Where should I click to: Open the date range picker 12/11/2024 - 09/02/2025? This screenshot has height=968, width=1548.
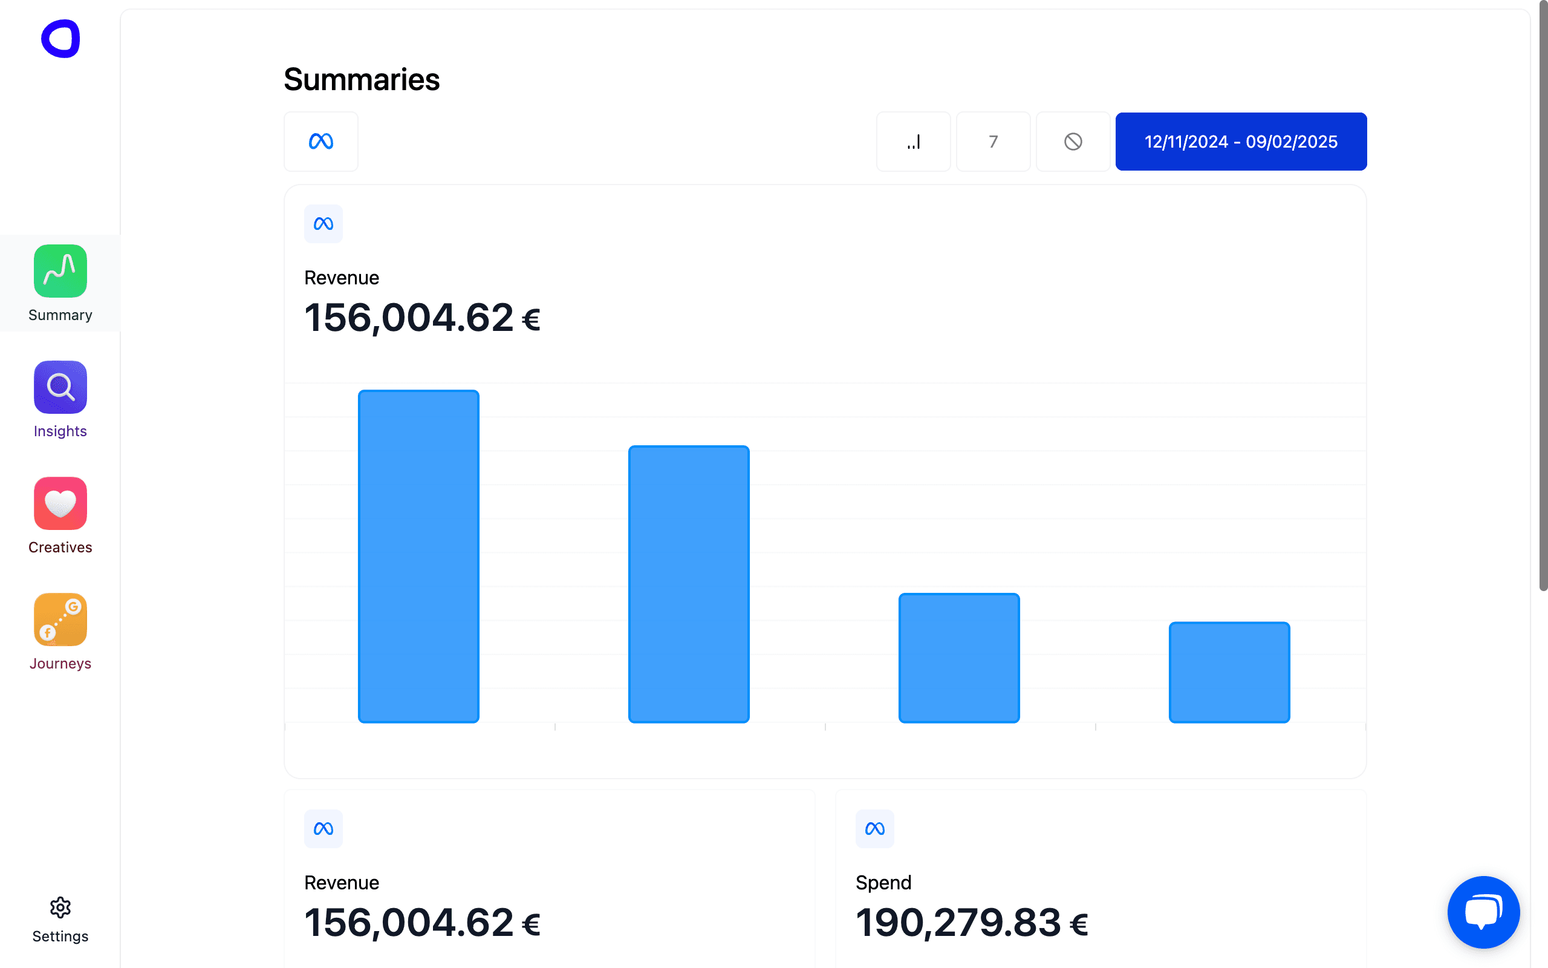click(1240, 141)
